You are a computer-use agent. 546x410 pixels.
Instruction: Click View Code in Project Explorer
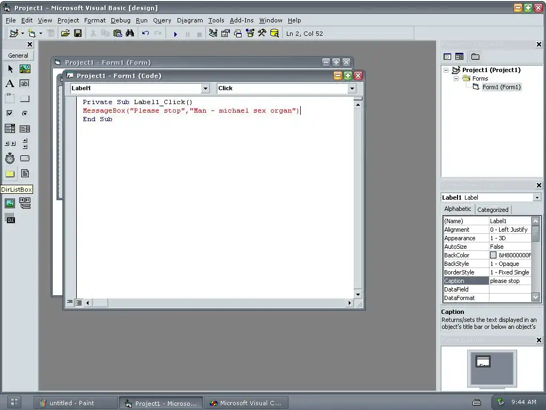point(447,57)
